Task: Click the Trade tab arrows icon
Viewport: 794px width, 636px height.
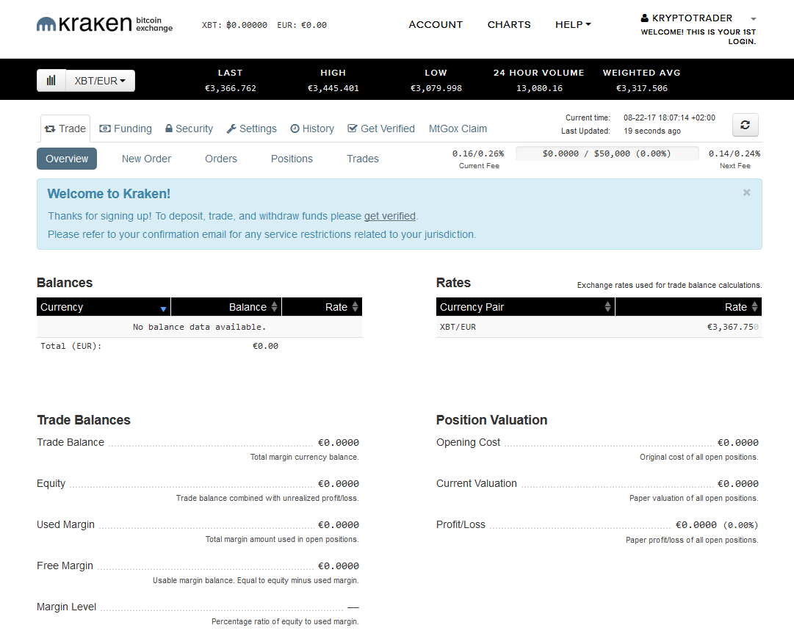Action: 50,129
